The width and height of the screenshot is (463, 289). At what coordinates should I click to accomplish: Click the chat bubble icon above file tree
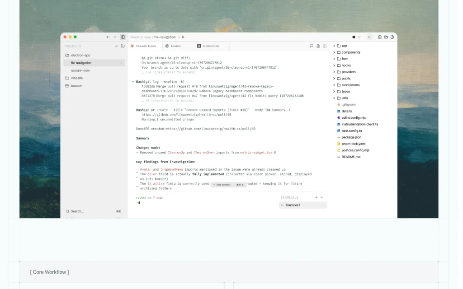tap(312, 46)
